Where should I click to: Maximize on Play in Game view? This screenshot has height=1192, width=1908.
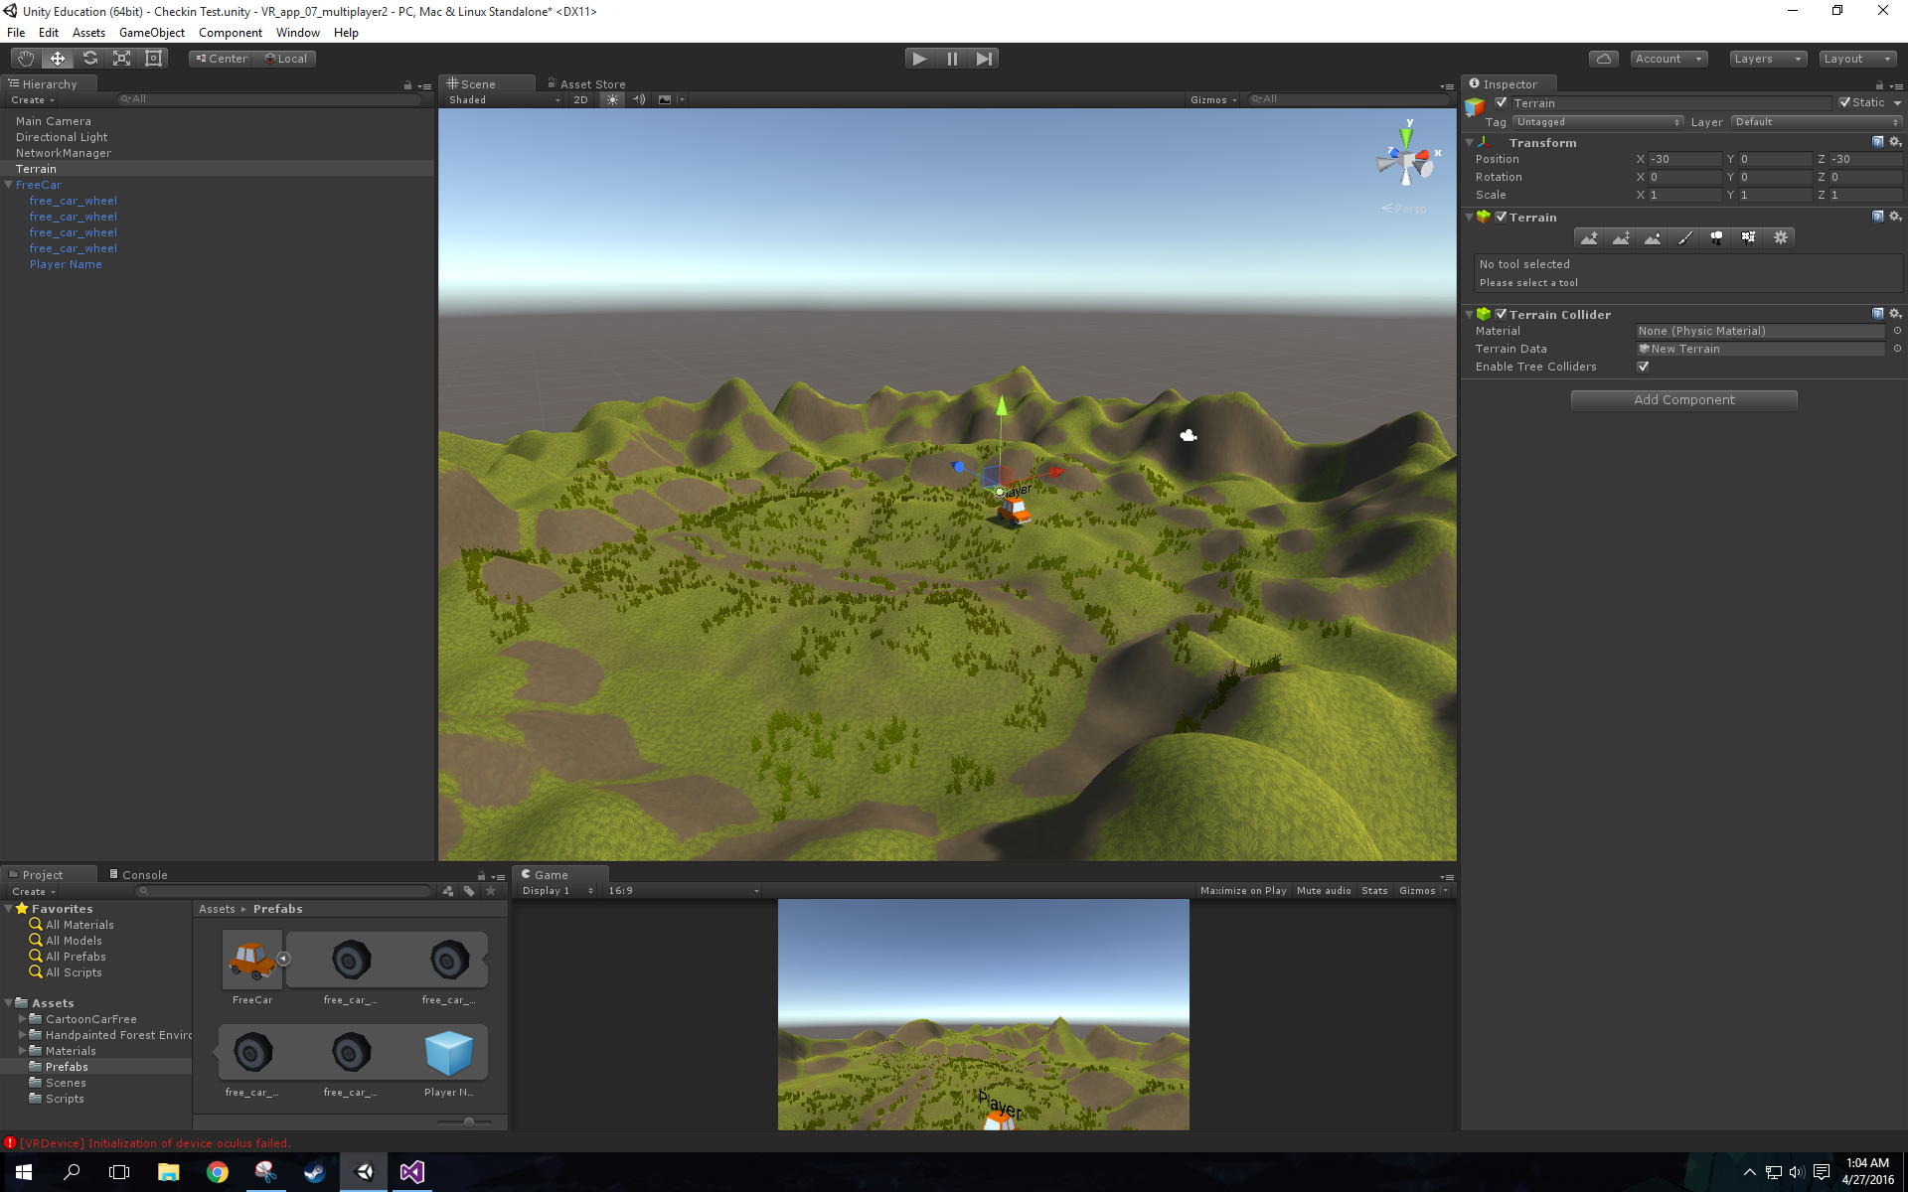click(1243, 890)
